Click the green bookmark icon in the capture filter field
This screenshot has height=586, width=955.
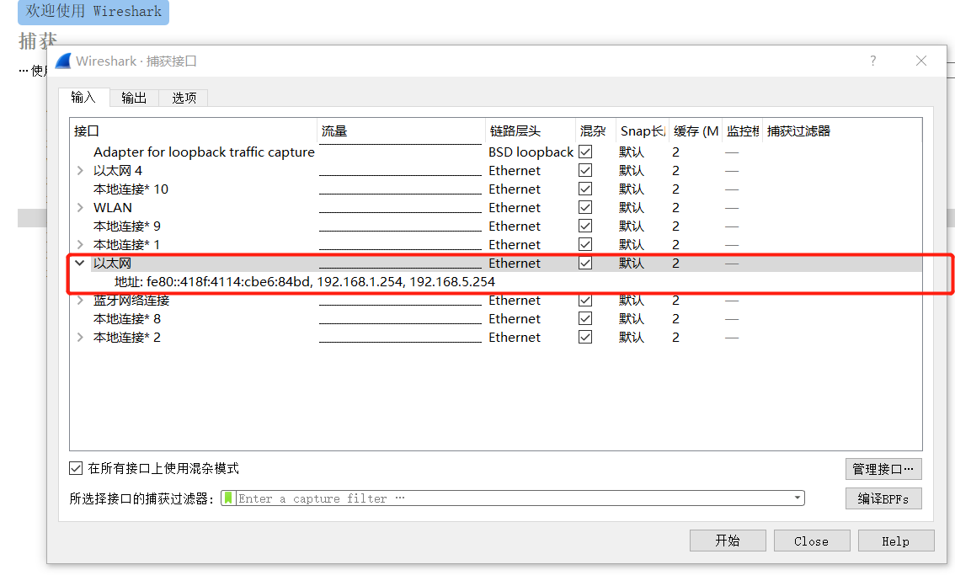pos(227,498)
